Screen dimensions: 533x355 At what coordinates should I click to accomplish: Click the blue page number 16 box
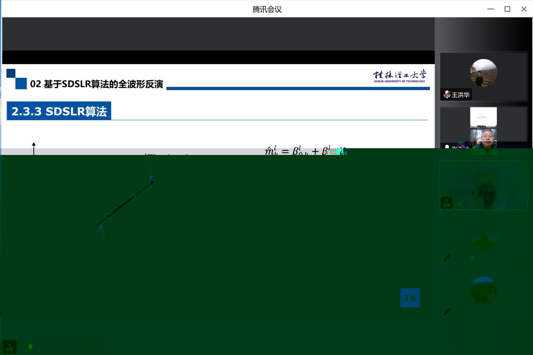[x=410, y=298]
